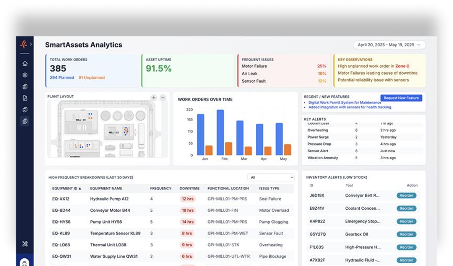The height and width of the screenshot is (266, 453).
Task: Sort by the Downtime column header
Action: click(x=189, y=188)
